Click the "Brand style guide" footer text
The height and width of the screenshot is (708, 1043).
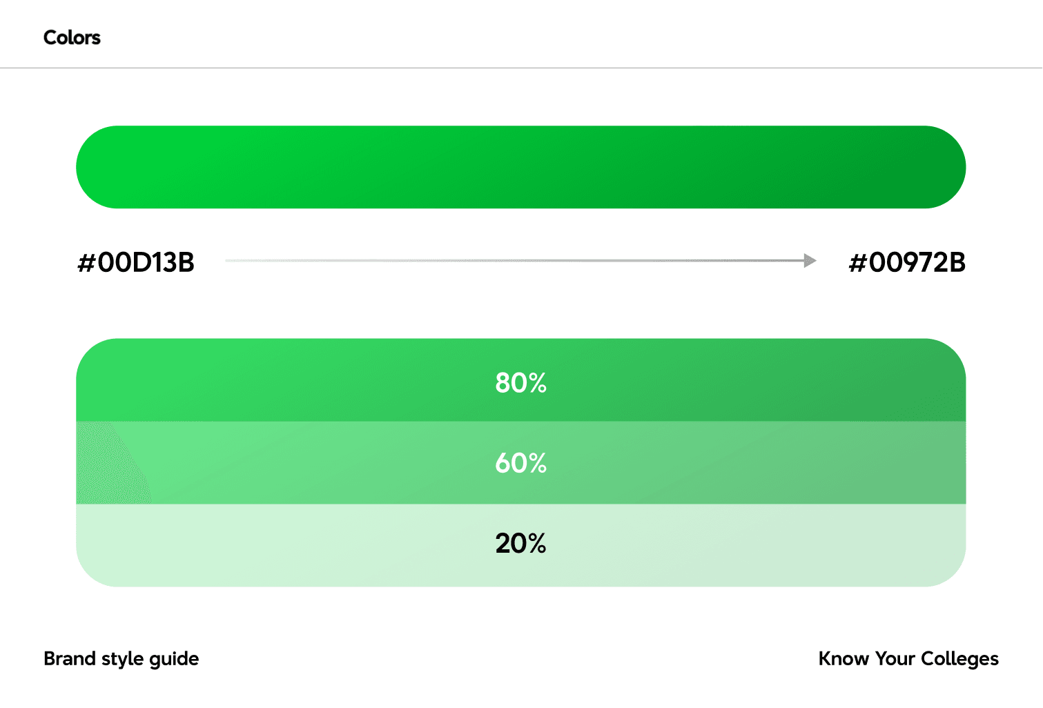click(x=121, y=659)
